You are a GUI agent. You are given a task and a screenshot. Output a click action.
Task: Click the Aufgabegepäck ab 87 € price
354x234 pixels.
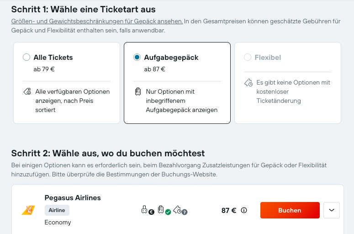[155, 69]
